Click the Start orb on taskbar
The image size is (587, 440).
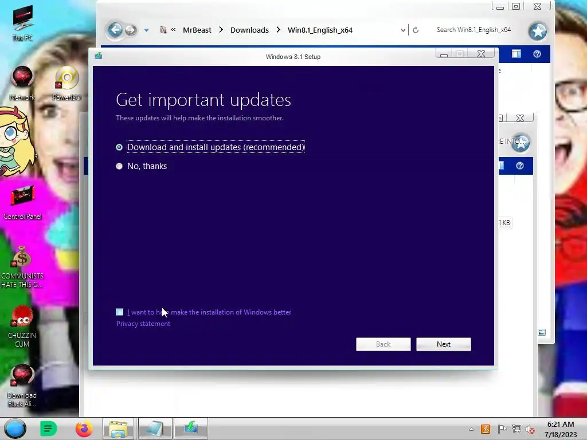coord(15,429)
